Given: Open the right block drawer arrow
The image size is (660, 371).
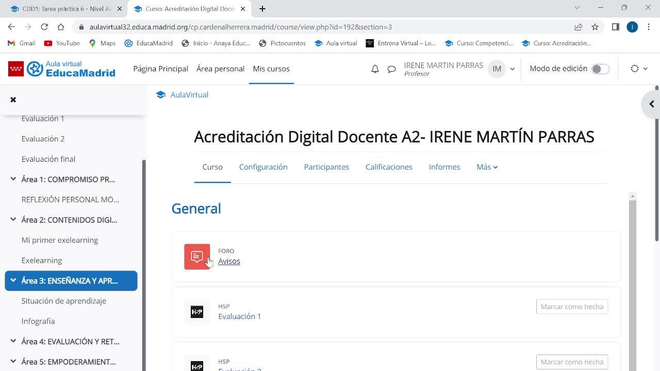Looking at the screenshot, I should tap(651, 104).
